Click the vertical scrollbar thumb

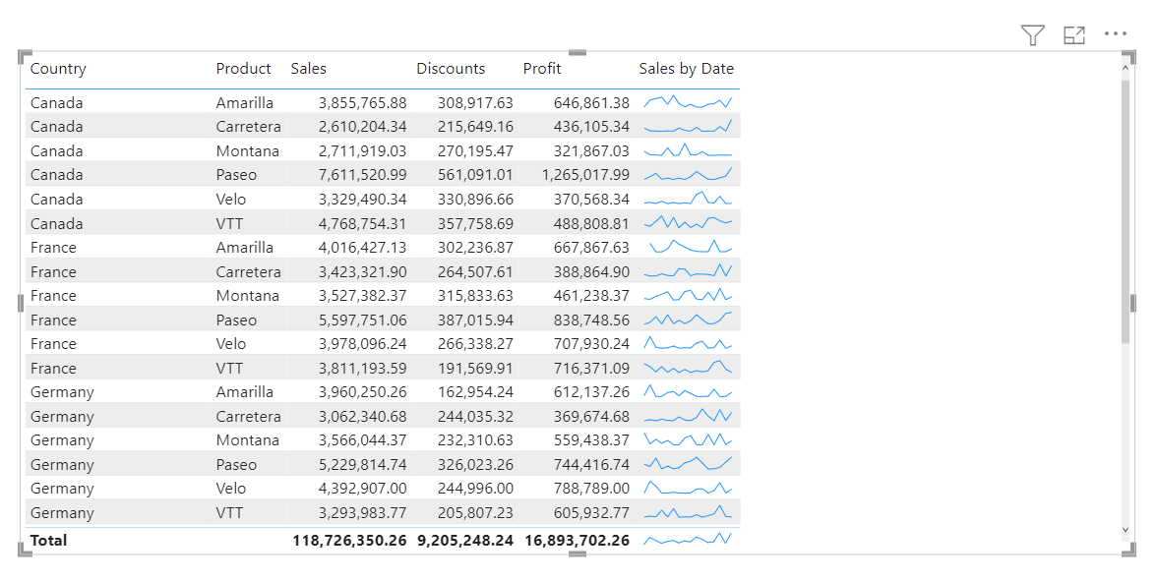coord(1127,211)
